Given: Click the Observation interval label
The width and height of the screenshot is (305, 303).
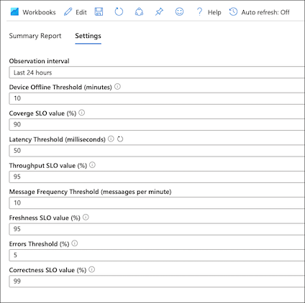Looking at the screenshot, I should click(x=39, y=61).
